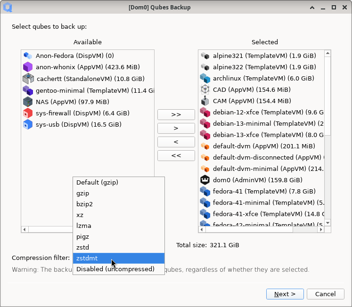Select "anon-whonix (AppVM) (423.6 MiB)" row
Viewport: 352px width, 307px height.
point(88,67)
